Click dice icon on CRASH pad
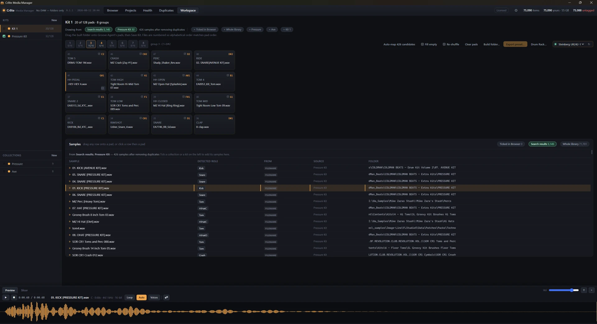597x324 pixels. [141, 54]
